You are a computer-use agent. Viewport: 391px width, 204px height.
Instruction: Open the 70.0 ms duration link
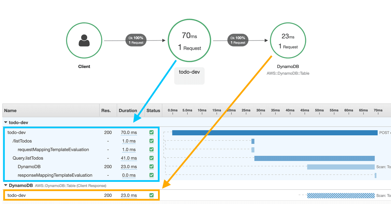[129, 132]
